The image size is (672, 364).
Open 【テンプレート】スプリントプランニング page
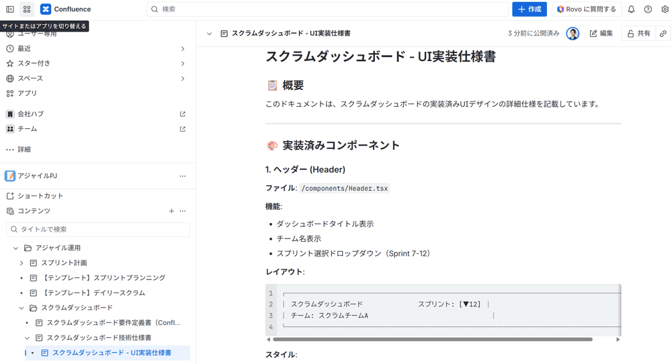coord(103,278)
